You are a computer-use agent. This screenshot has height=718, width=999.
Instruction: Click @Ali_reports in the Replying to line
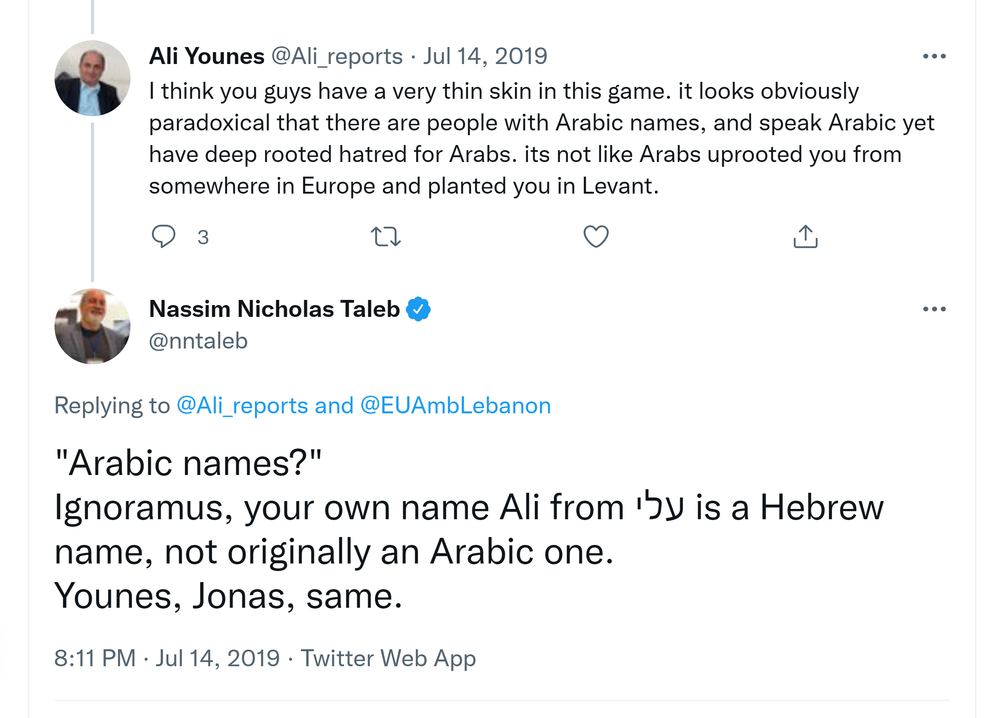click(242, 405)
